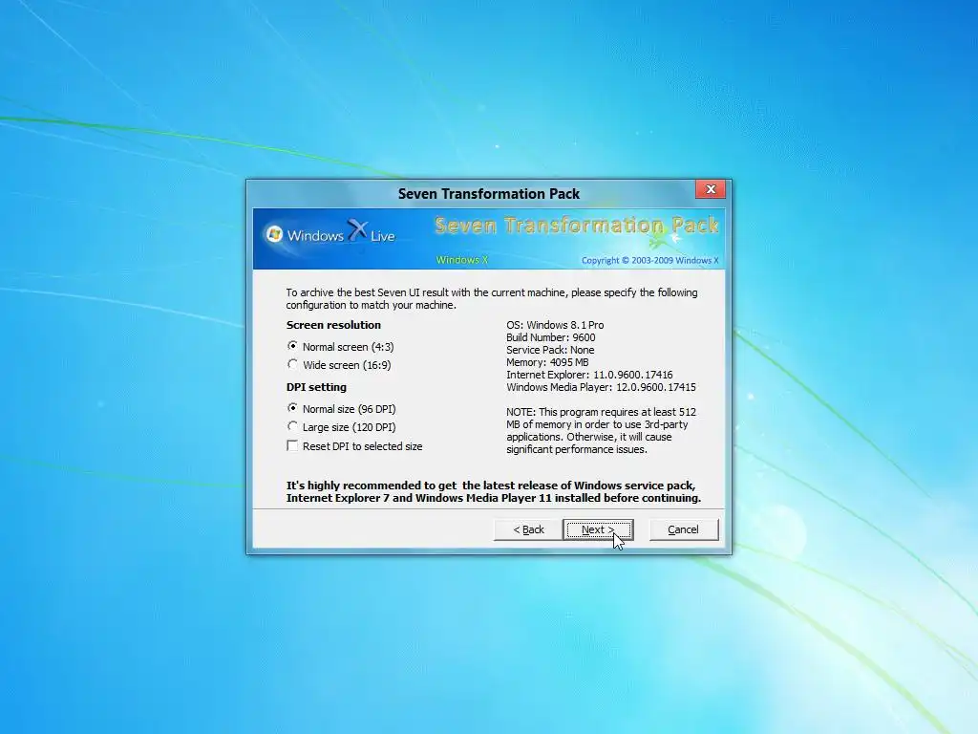Click the DPI setting heading
Viewport: 978px width, 734px height.
[316, 387]
